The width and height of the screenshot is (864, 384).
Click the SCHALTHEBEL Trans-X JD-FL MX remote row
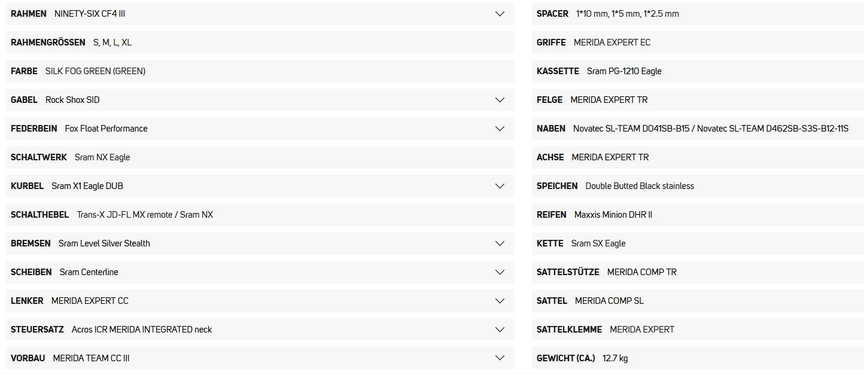click(x=260, y=215)
